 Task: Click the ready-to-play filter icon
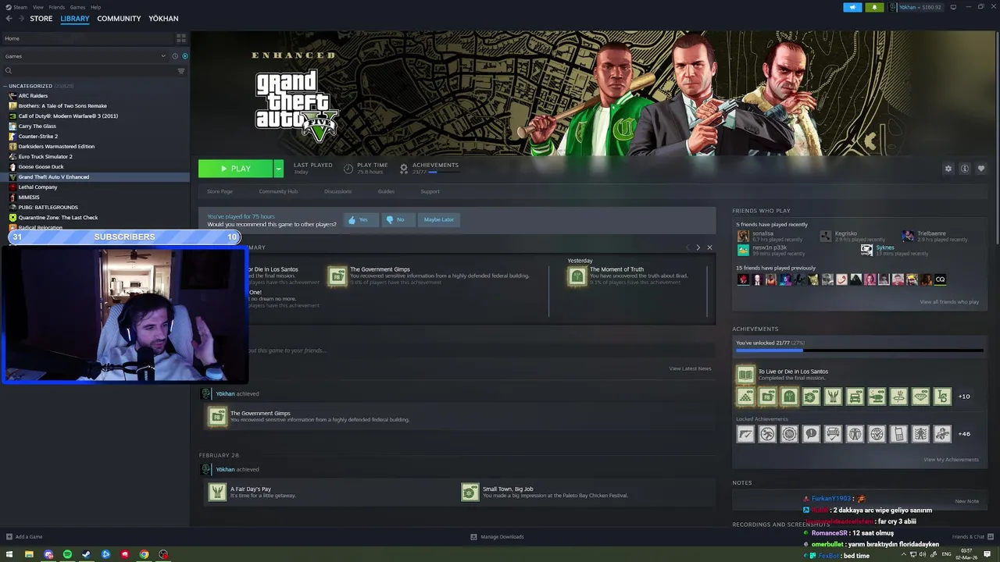click(x=185, y=56)
